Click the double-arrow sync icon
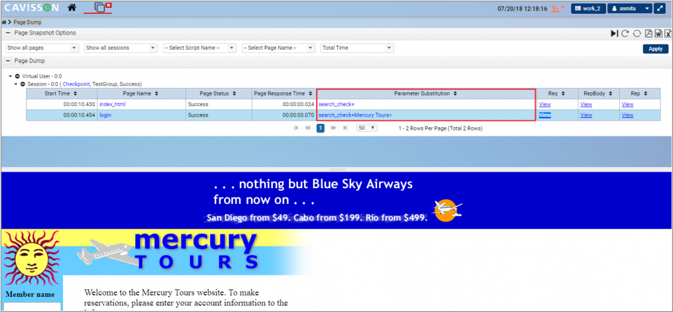 pyautogui.click(x=637, y=33)
